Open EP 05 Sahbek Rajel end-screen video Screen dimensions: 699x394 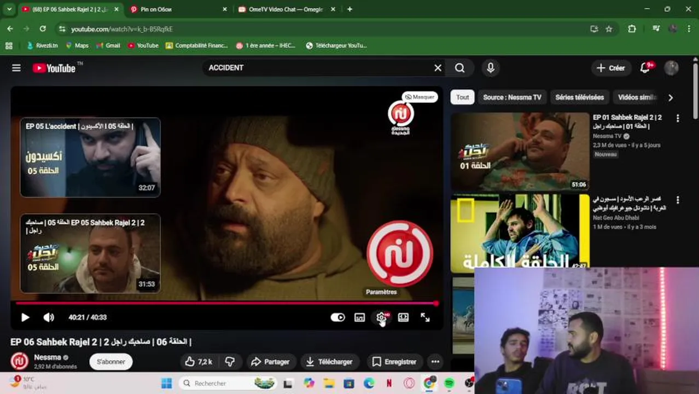pyautogui.click(x=90, y=253)
